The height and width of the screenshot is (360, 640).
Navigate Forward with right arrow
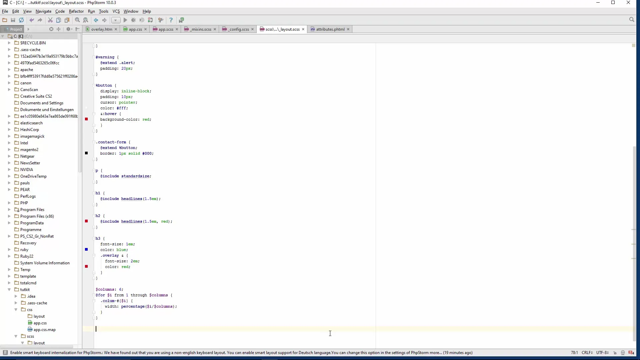pyautogui.click(x=104, y=20)
